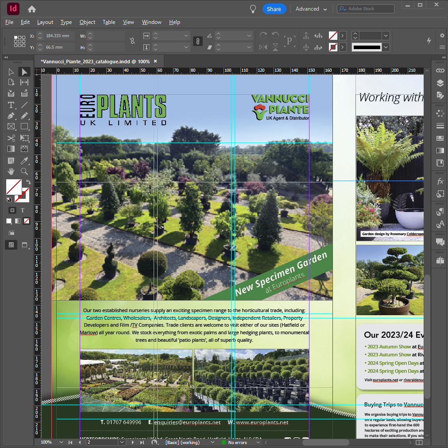Screen dimensions: 448x448
Task: Select the Line tool
Action: coord(24,105)
